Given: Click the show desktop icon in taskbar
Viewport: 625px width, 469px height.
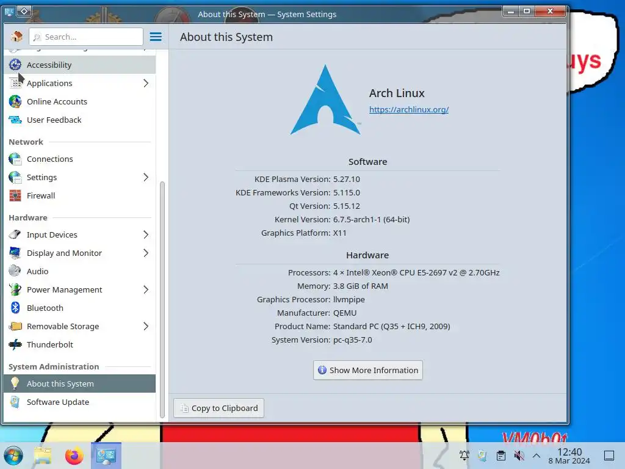Looking at the screenshot, I should [609, 455].
